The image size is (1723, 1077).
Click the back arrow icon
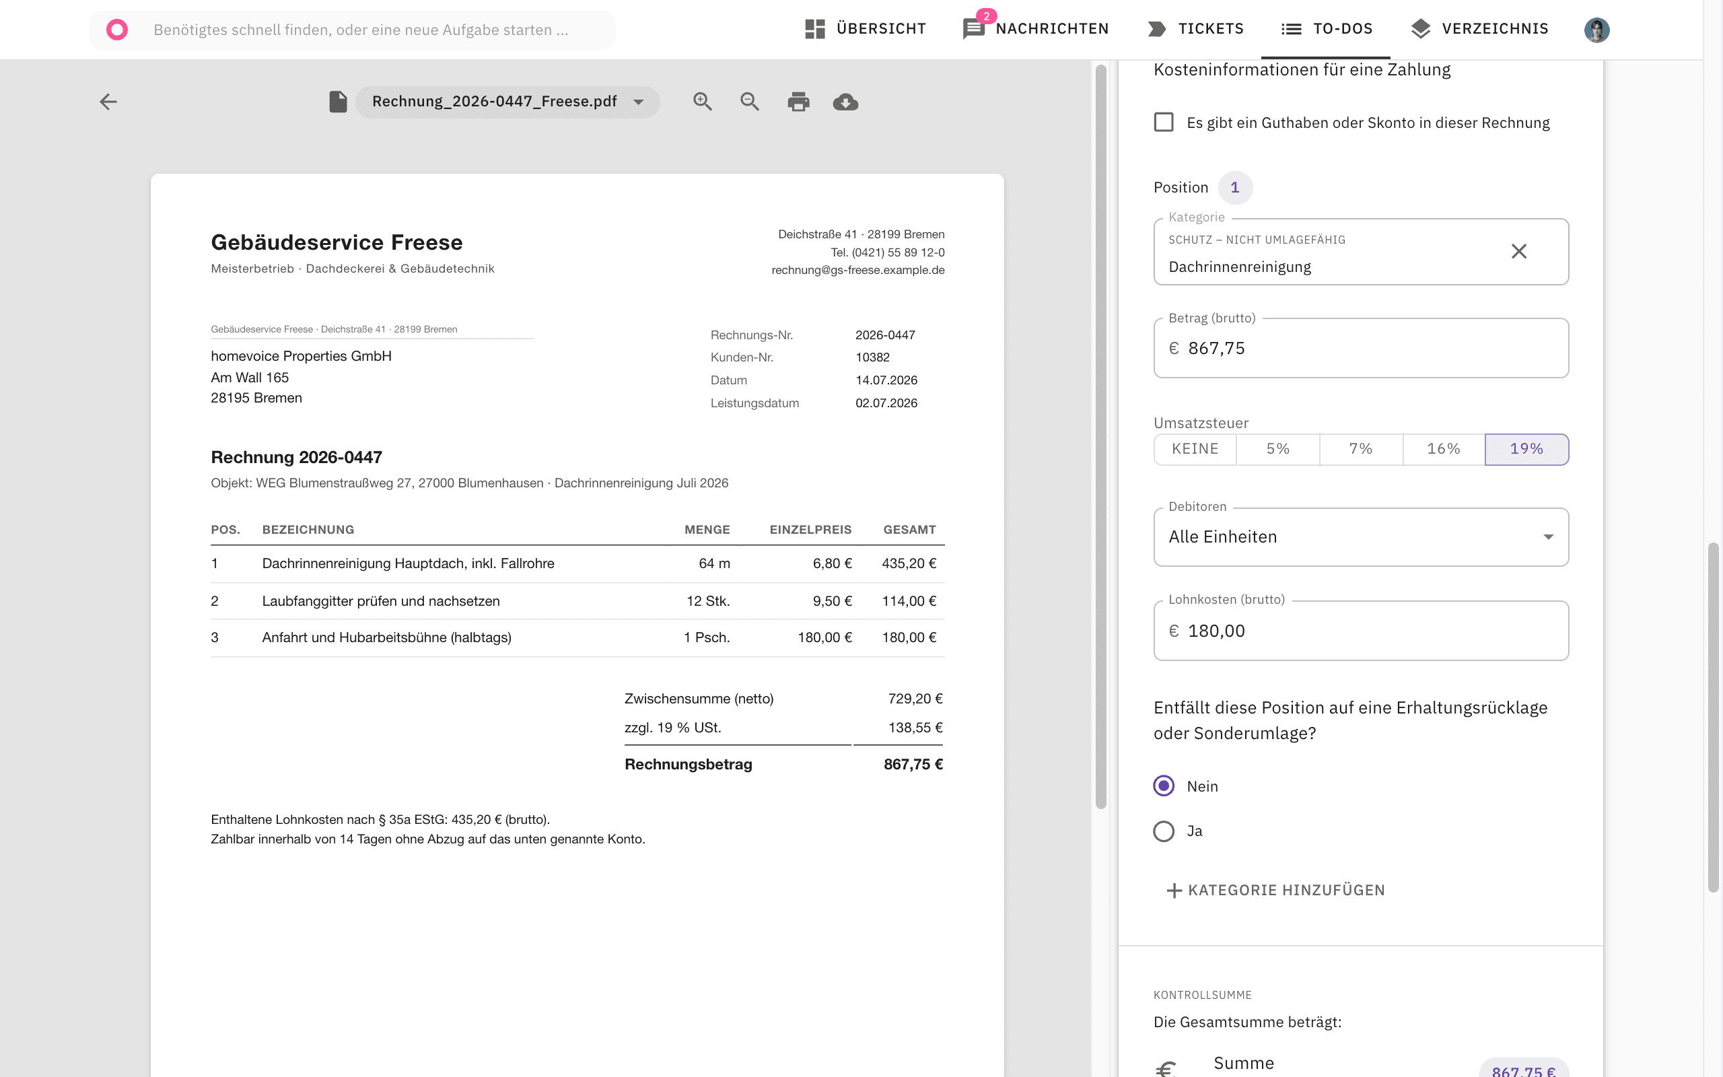[108, 102]
